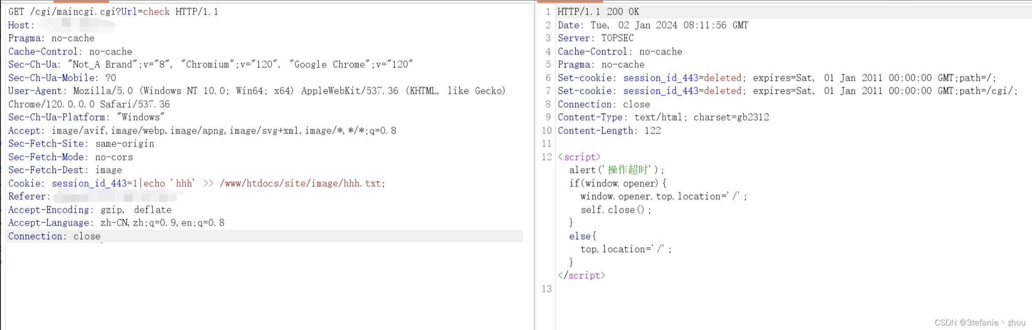The image size is (1032, 330).
Task: Select window.opener.top.location='/' line
Action: pyautogui.click(x=664, y=197)
